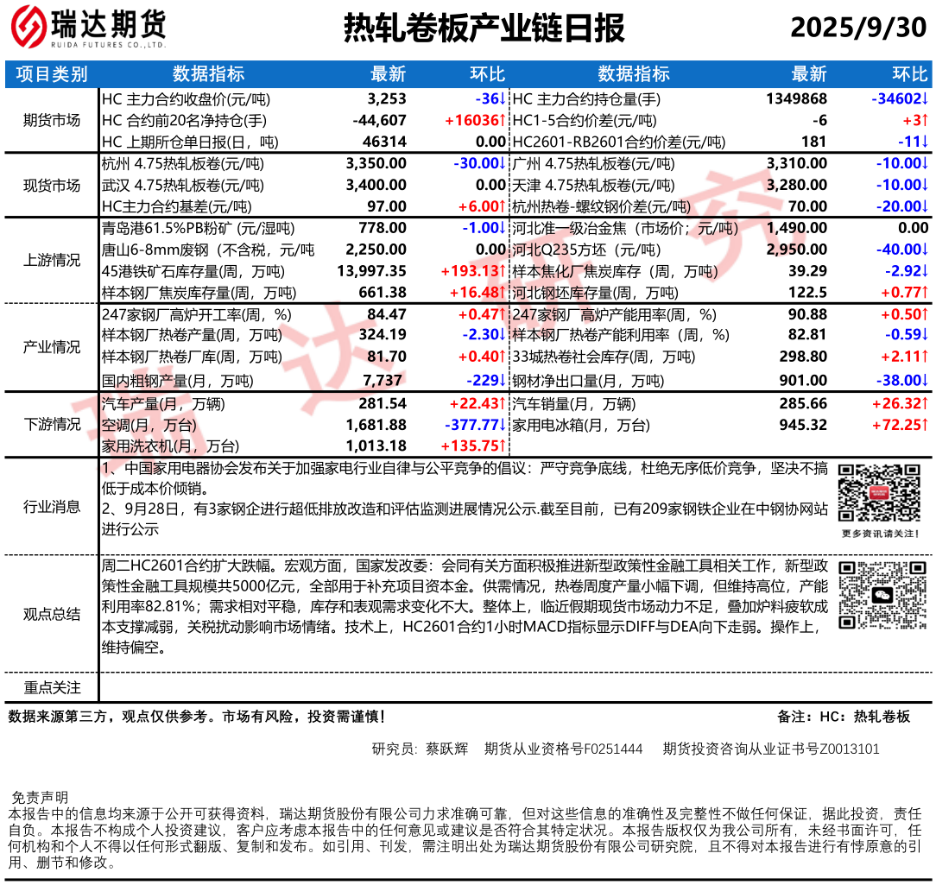Screen dimensions: 936x885
Task: Select the 上游情况 category cell
Action: pyautogui.click(x=51, y=261)
